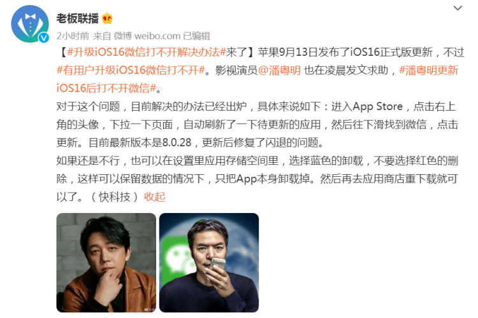Click the paragraph starting 如果还是不行
This screenshot has width=478, height=318.
(x=257, y=179)
